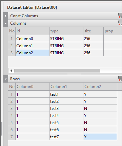Select row number 4 header in Rows

pos(12,116)
